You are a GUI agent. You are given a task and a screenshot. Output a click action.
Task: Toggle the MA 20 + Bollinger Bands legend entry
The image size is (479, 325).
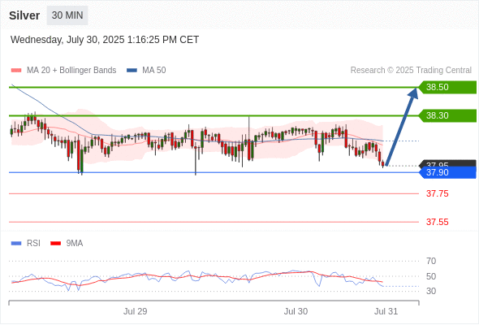pos(63,71)
